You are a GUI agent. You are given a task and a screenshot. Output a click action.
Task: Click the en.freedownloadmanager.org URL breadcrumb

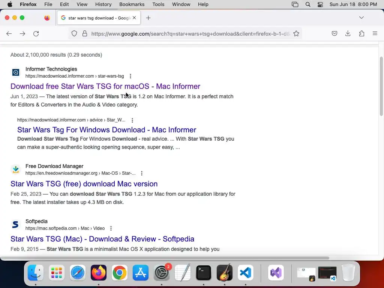[x=80, y=173]
